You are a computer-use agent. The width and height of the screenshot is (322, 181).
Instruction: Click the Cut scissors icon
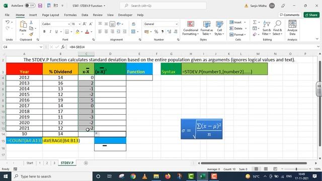click(x=31, y=22)
